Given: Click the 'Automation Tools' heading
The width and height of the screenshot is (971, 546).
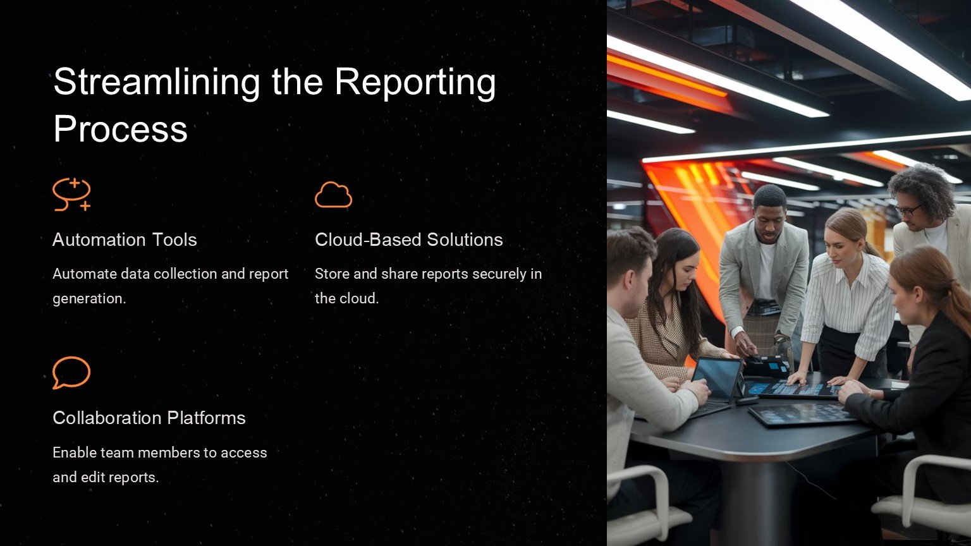Looking at the screenshot, I should pos(125,240).
